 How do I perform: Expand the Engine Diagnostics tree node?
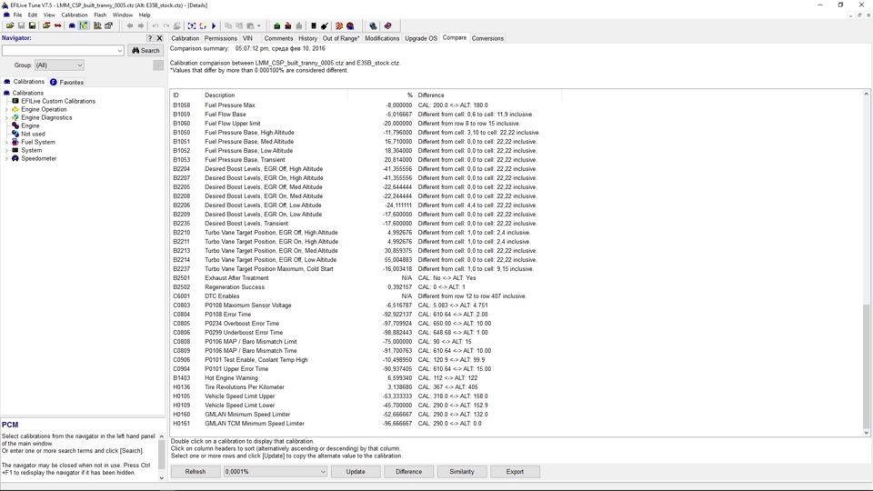[x=6, y=117]
